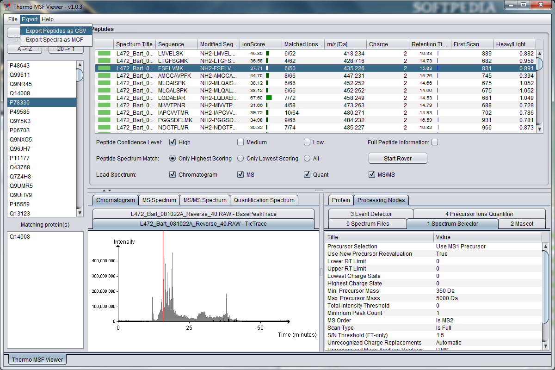The height and width of the screenshot is (370, 555).
Task: Select Only Highest Scoring option
Action: (x=173, y=159)
